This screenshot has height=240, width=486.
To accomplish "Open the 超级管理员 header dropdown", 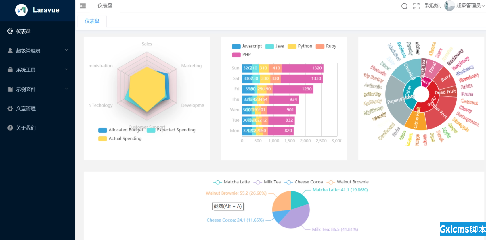I will click(x=470, y=6).
